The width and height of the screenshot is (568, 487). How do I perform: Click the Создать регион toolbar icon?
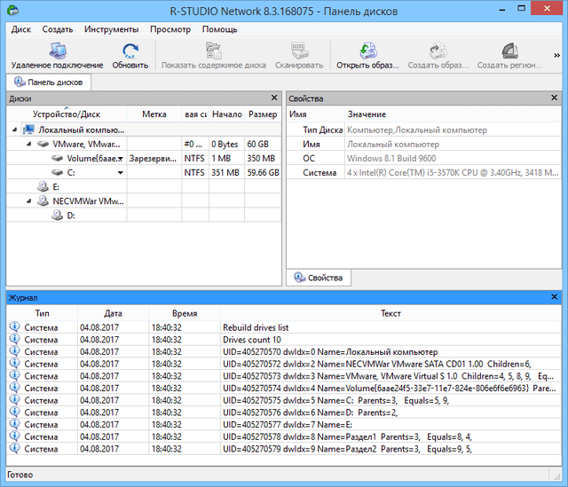point(509,51)
